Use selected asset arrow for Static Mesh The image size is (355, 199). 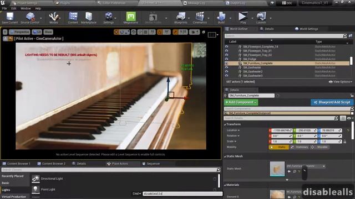point(289,171)
